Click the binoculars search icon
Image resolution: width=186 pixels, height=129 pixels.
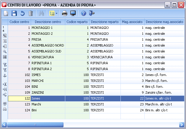(x=41, y=13)
